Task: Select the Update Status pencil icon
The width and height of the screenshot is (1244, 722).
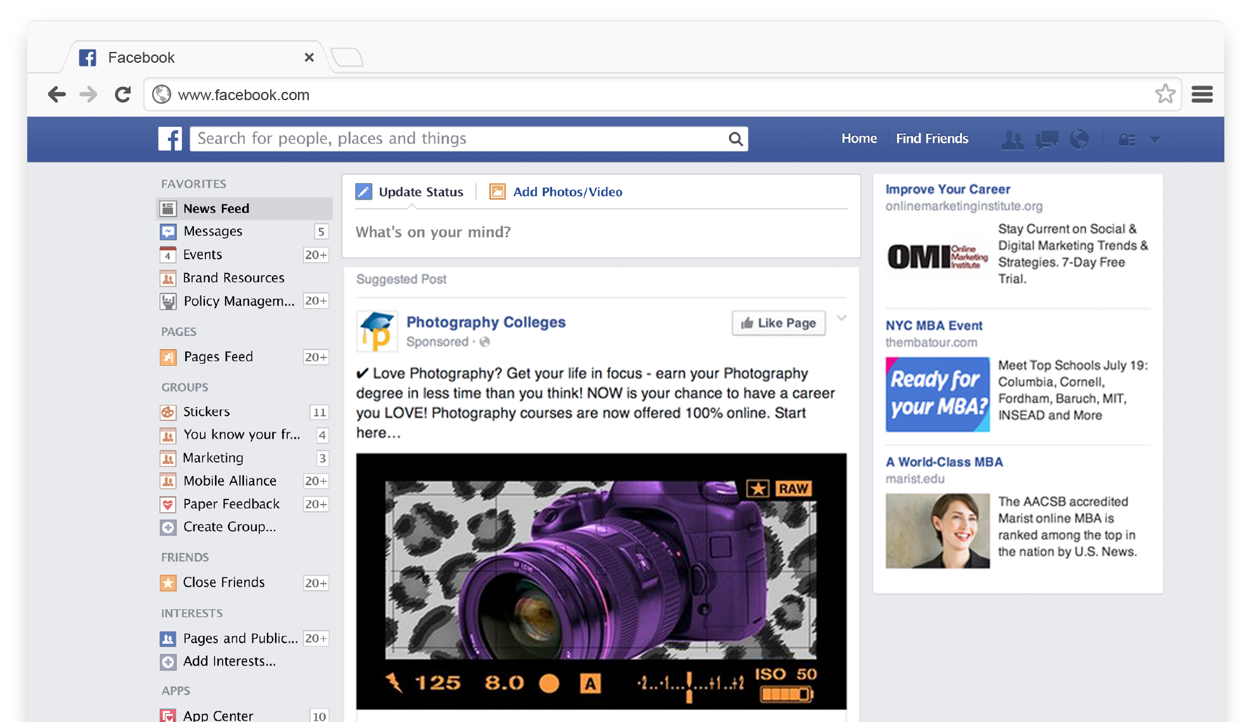Action: 364,191
